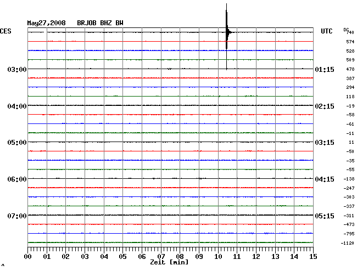Click the DC offset value 118

350,97
